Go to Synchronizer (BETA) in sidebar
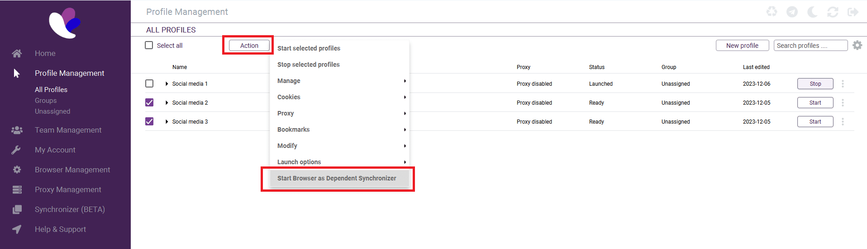 70,209
